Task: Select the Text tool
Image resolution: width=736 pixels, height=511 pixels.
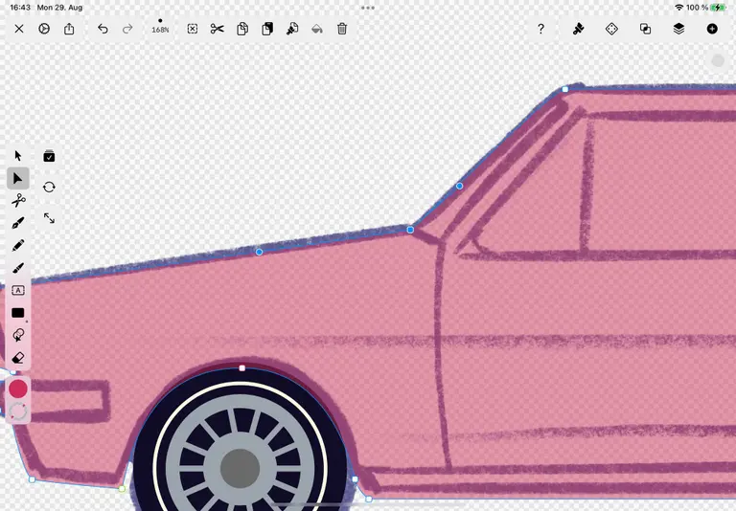Action: click(18, 290)
